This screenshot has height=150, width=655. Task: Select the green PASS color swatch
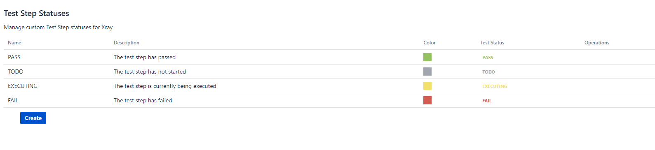(x=427, y=57)
